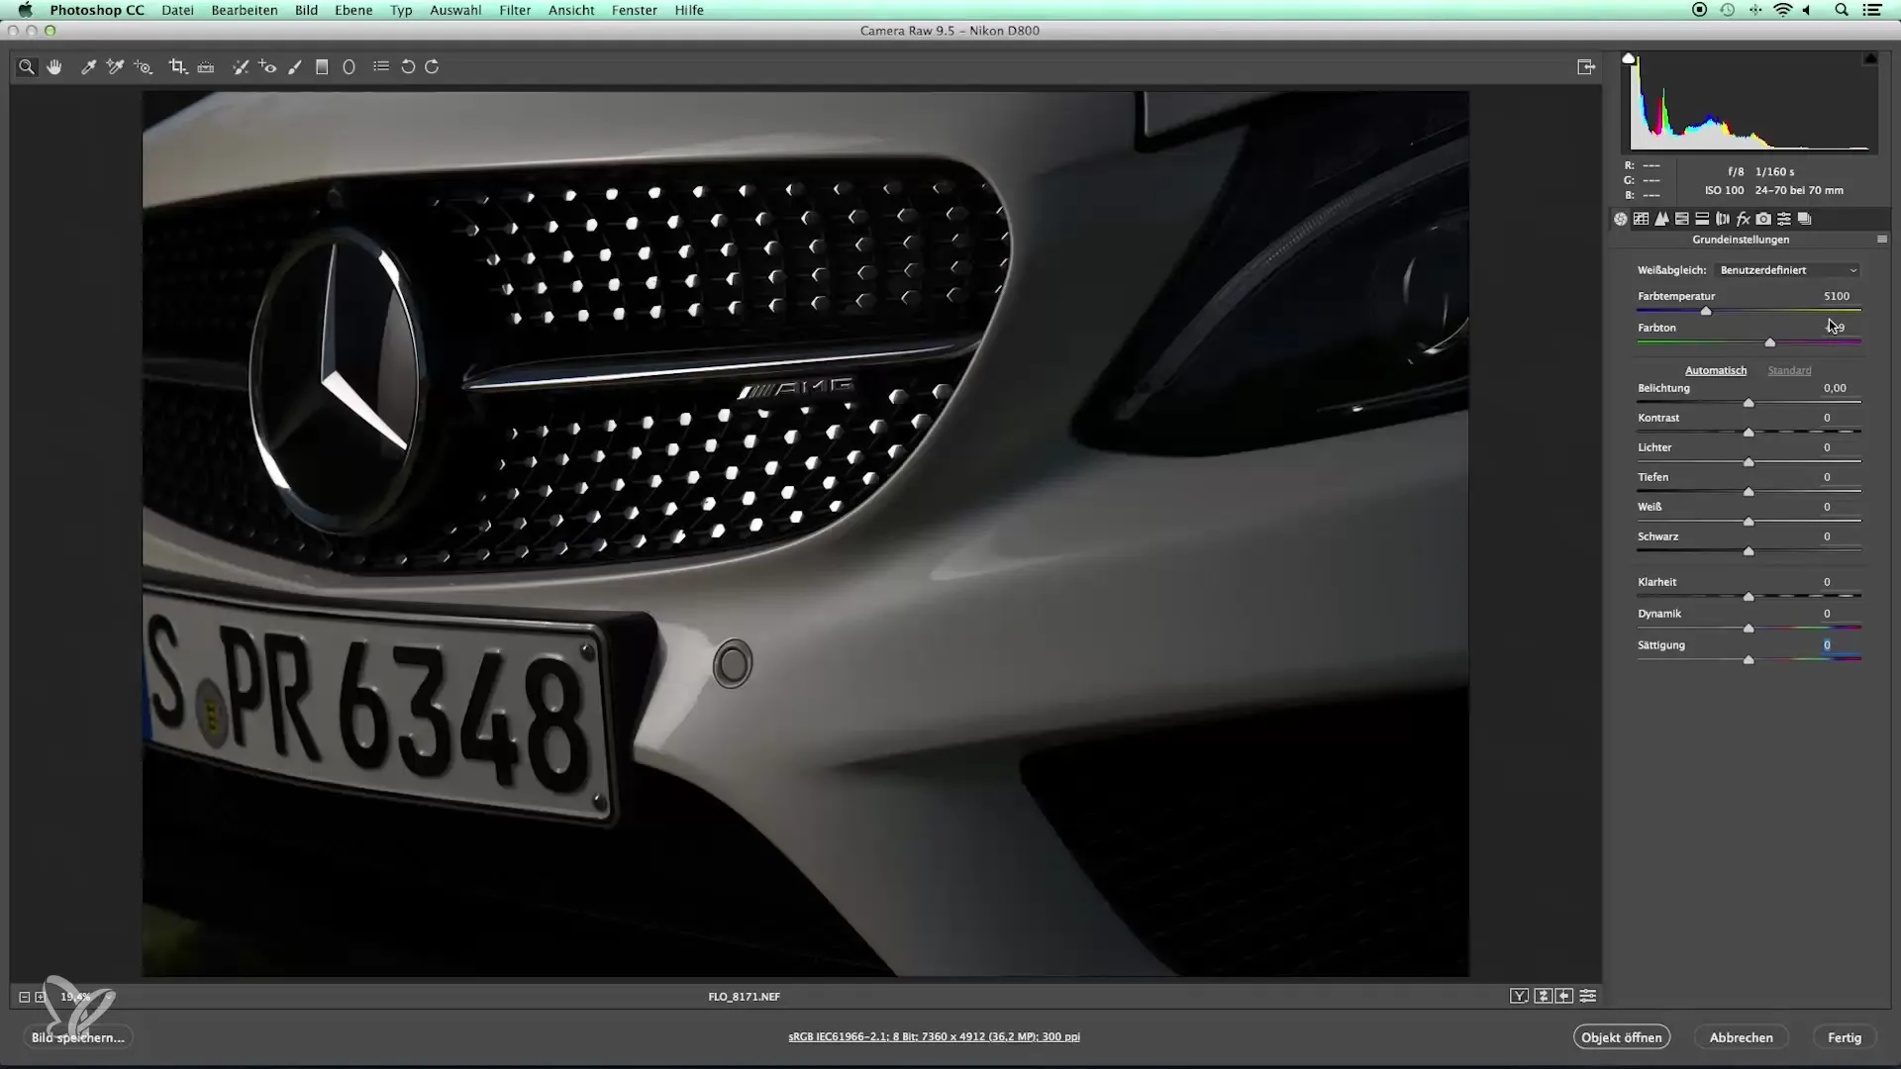
Task: Open Camera Raw preferences list icon
Action: click(381, 67)
